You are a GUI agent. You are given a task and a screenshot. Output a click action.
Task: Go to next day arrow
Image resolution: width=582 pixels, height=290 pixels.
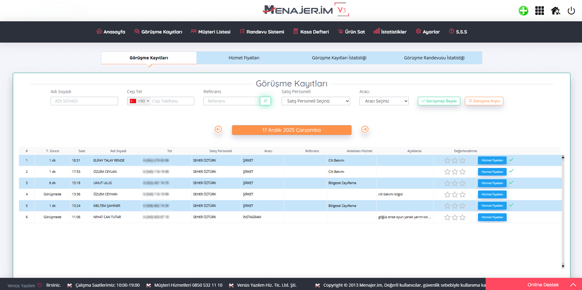(x=365, y=129)
